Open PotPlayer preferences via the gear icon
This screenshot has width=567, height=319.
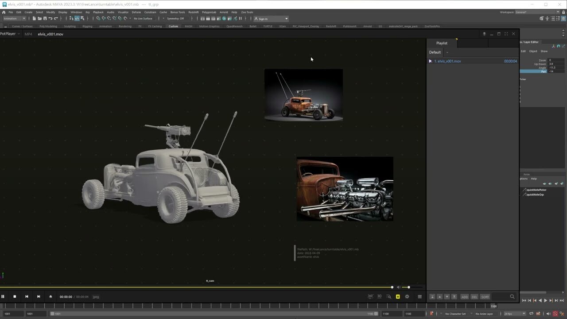click(x=407, y=296)
